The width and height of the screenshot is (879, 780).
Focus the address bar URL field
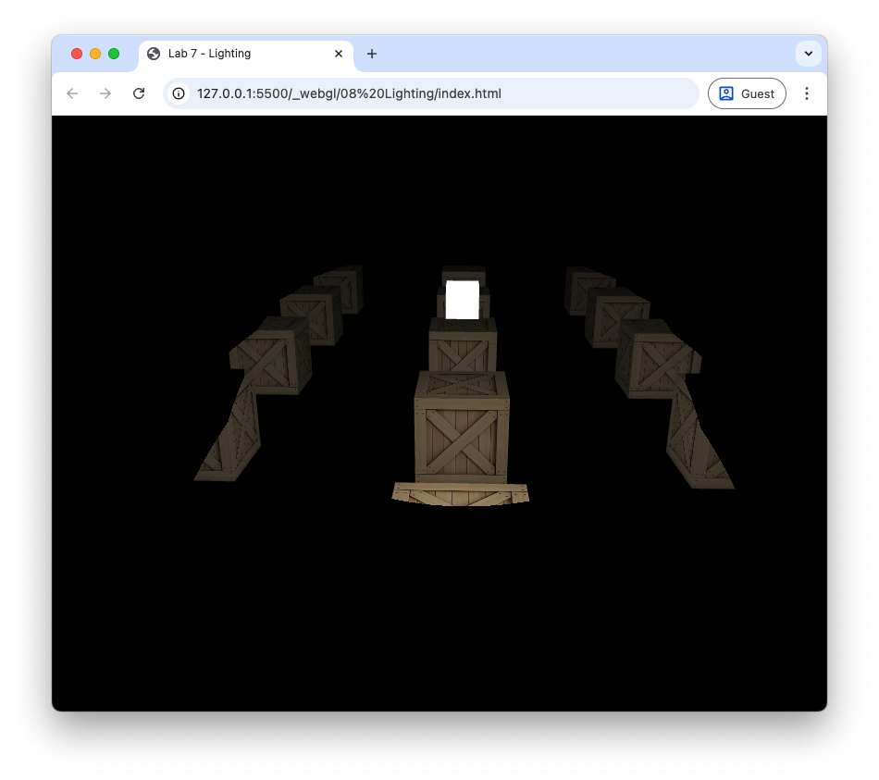tap(435, 93)
